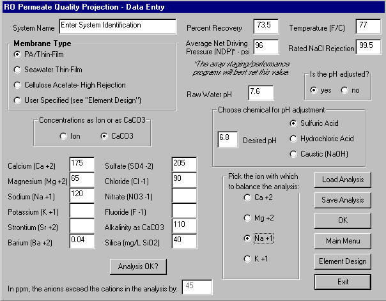Click the Desired pH input box
The height and width of the screenshot is (301, 386).
pos(228,139)
